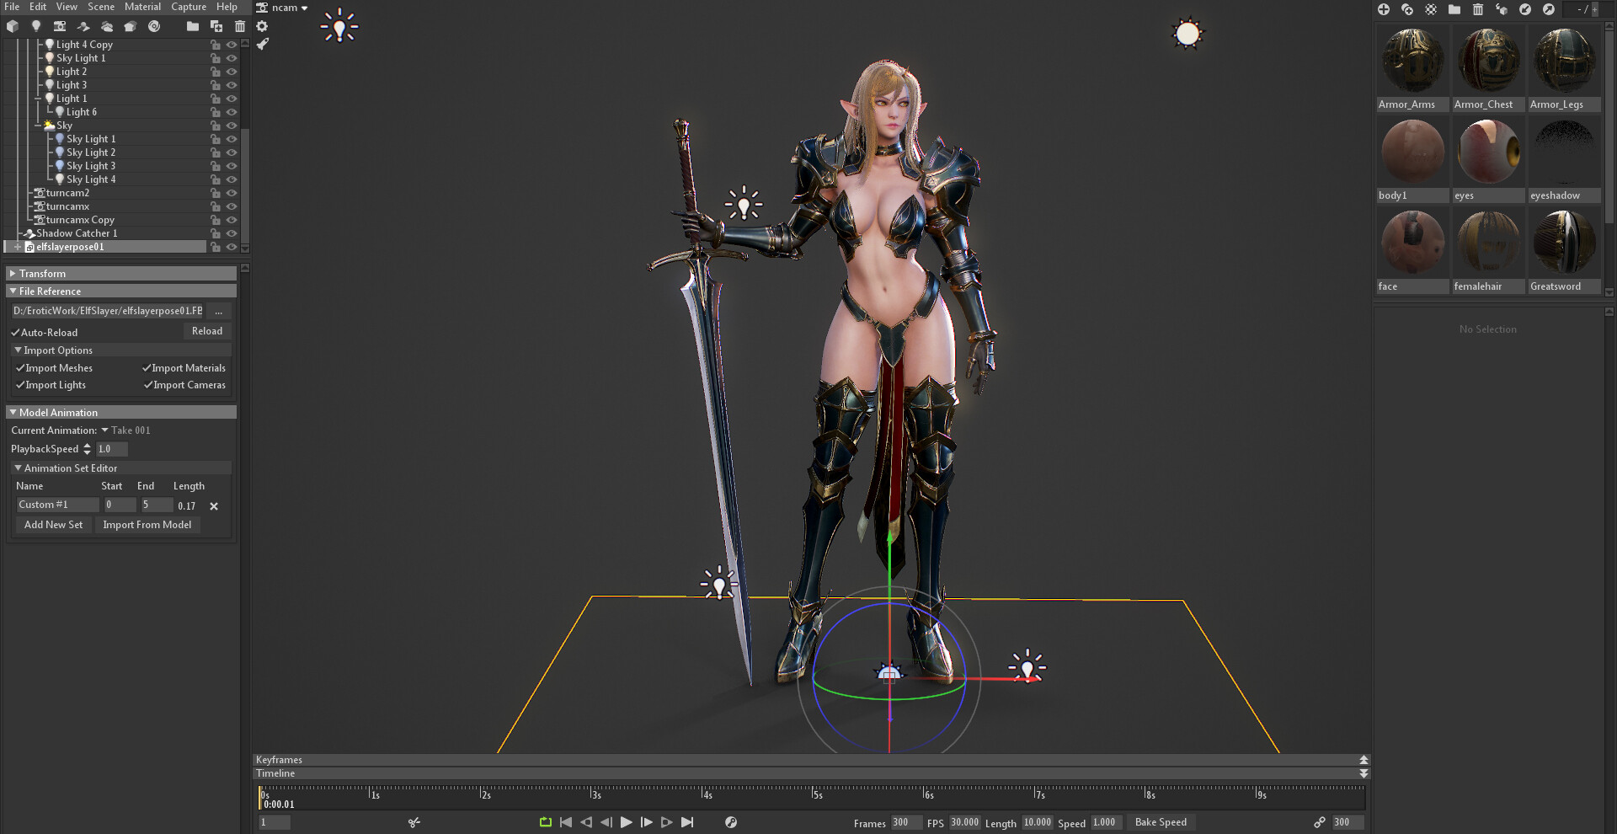Add a new cube object to the scene
This screenshot has width=1617, height=834.
[13, 26]
